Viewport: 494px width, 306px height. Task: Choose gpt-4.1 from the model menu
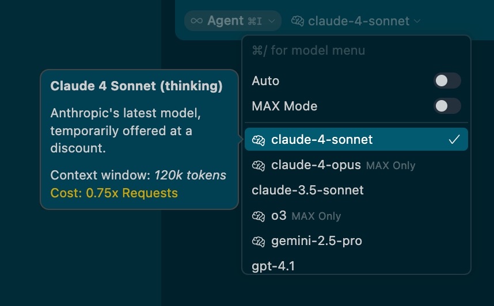(x=273, y=266)
